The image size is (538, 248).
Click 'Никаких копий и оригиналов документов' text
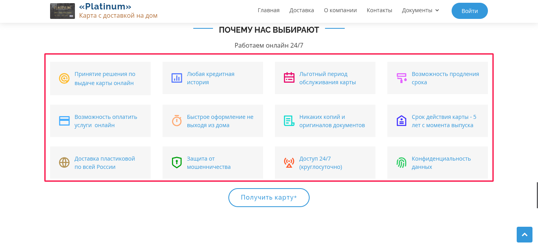tap(332, 121)
